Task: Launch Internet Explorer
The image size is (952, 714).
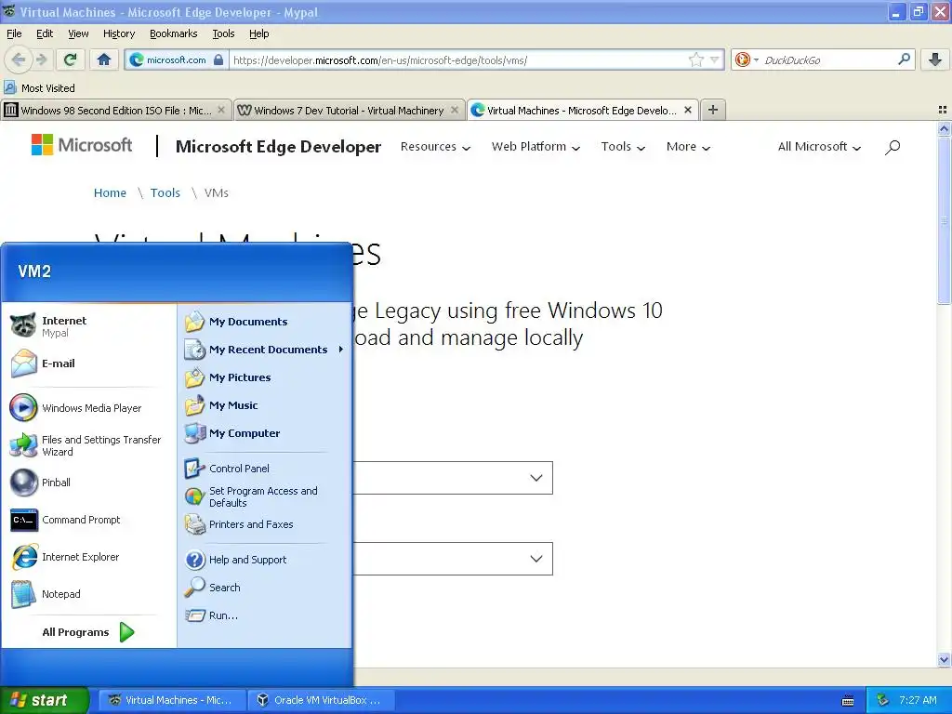Action: [88, 557]
